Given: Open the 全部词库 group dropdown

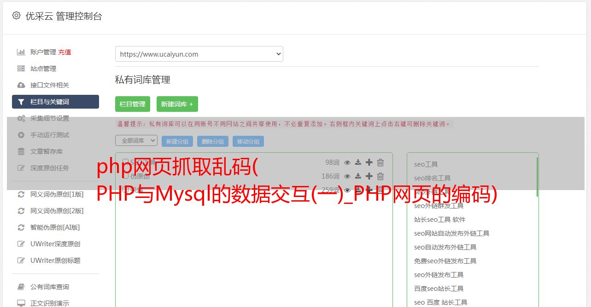Looking at the screenshot, I should coord(136,140).
